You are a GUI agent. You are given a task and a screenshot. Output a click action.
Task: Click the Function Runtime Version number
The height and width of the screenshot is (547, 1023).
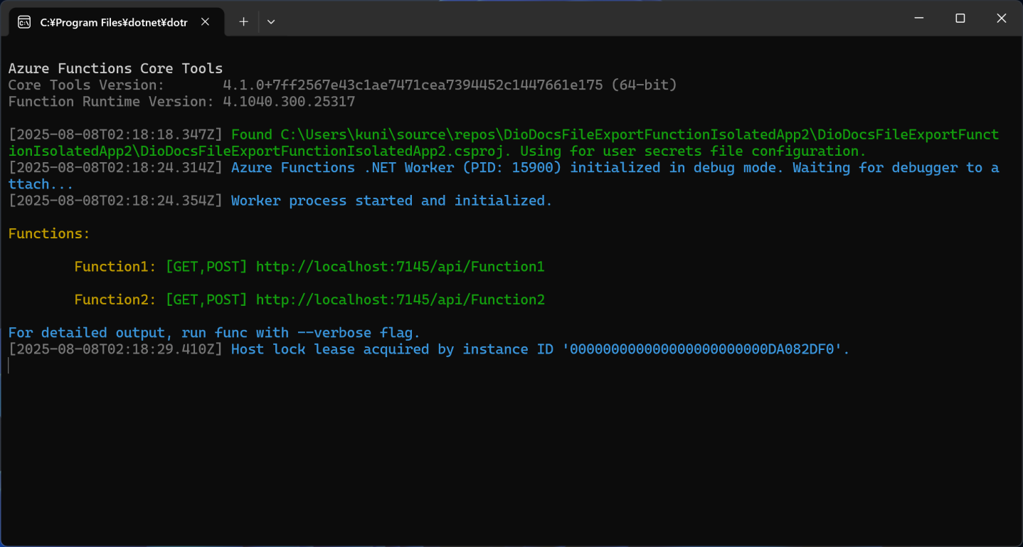289,102
